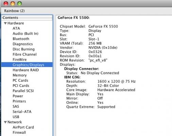Screen dimensions: 172x136
Task: Select Printers in the sidebar
Action: [19, 101]
